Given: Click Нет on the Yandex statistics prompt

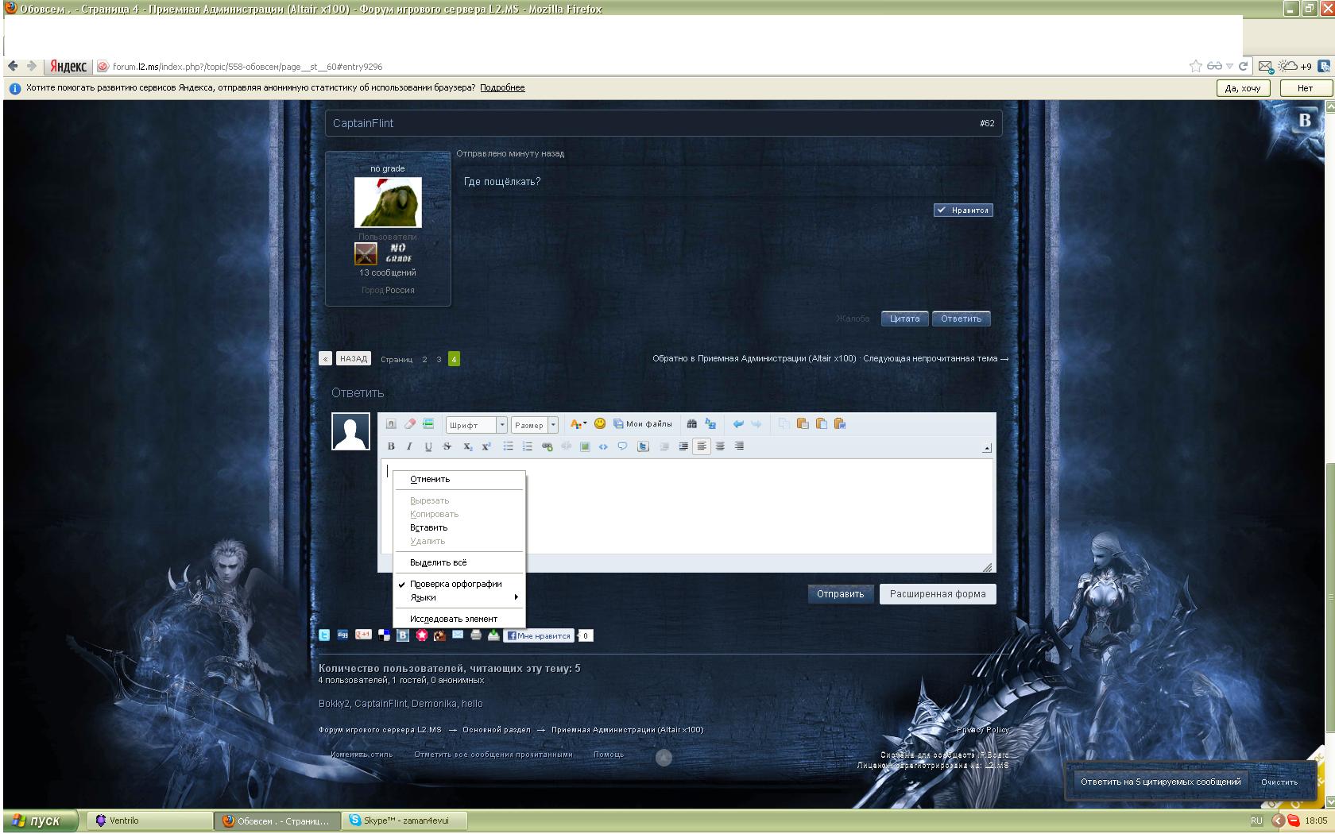Looking at the screenshot, I should pyautogui.click(x=1305, y=88).
